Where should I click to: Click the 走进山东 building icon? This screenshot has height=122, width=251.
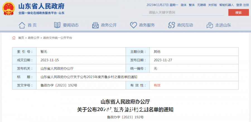click(210, 25)
